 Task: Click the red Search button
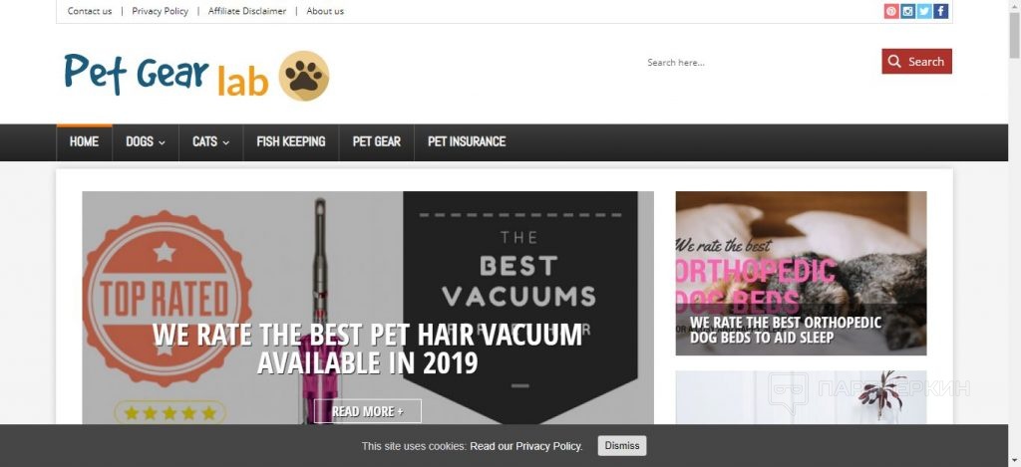pyautogui.click(x=917, y=61)
